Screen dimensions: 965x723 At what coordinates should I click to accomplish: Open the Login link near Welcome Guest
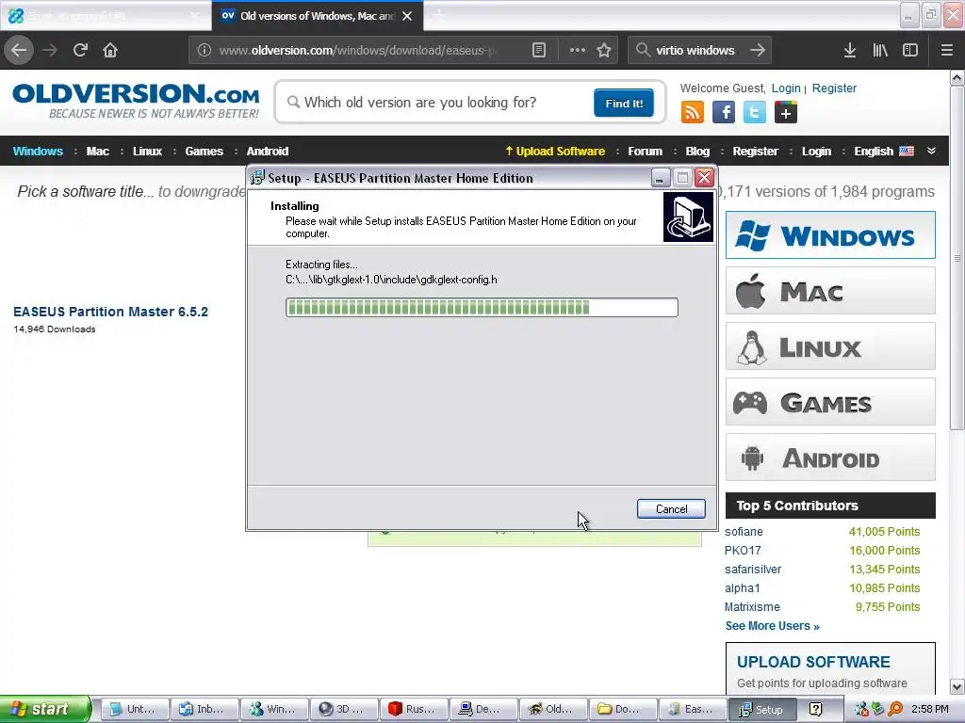[786, 88]
